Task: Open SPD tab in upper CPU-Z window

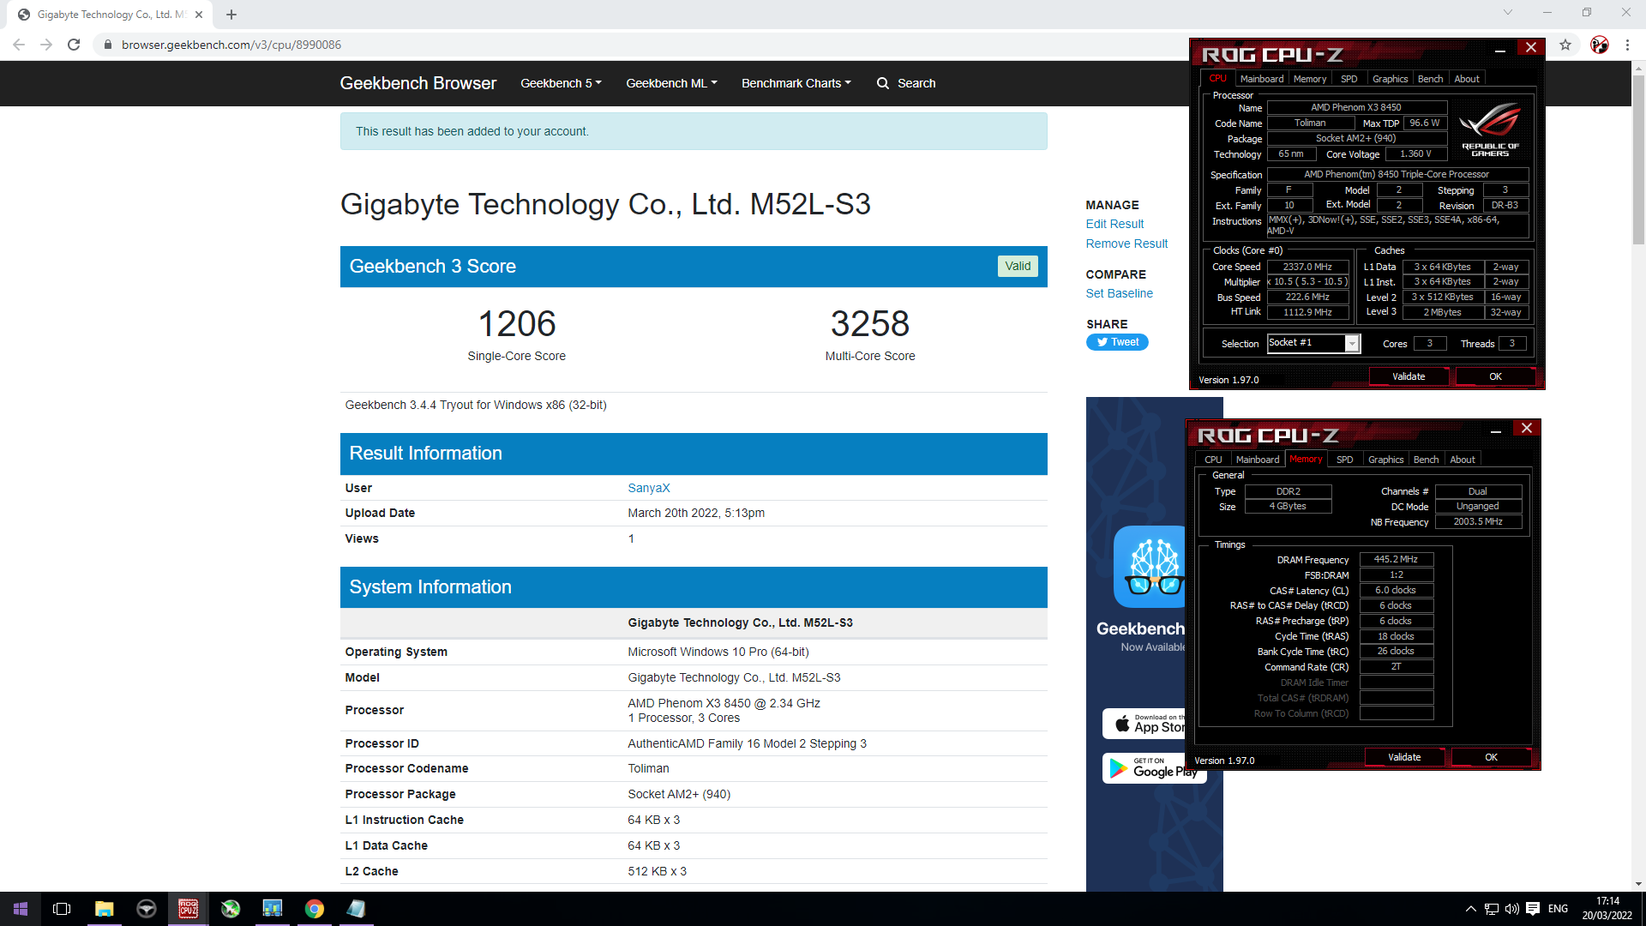Action: tap(1349, 79)
